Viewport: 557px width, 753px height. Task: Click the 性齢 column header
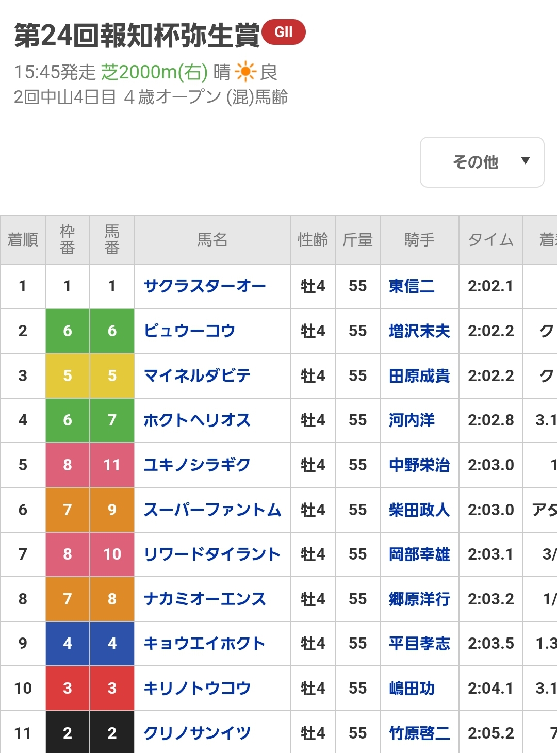tap(313, 239)
